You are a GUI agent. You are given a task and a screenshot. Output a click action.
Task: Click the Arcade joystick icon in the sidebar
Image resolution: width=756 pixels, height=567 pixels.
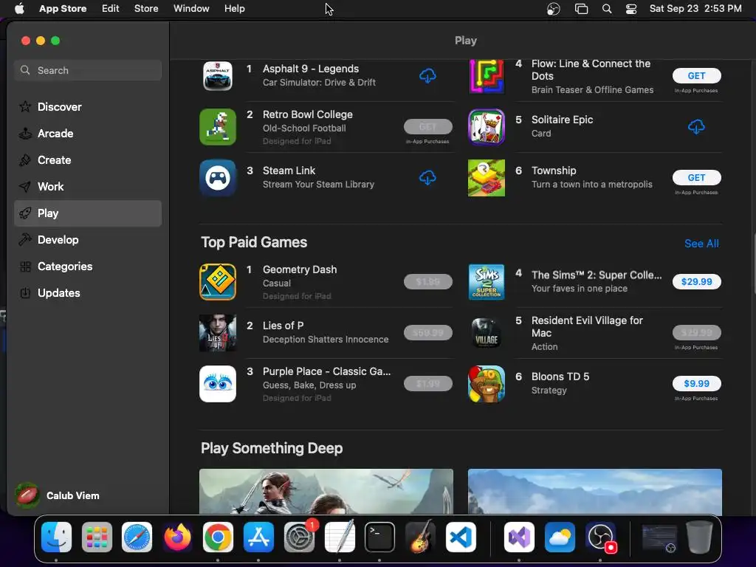pyautogui.click(x=25, y=134)
